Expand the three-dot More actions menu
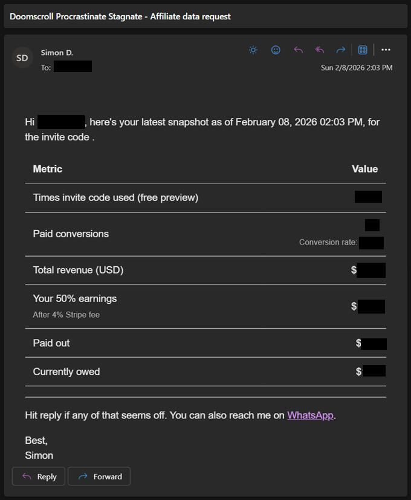The height and width of the screenshot is (500, 411). pos(386,50)
